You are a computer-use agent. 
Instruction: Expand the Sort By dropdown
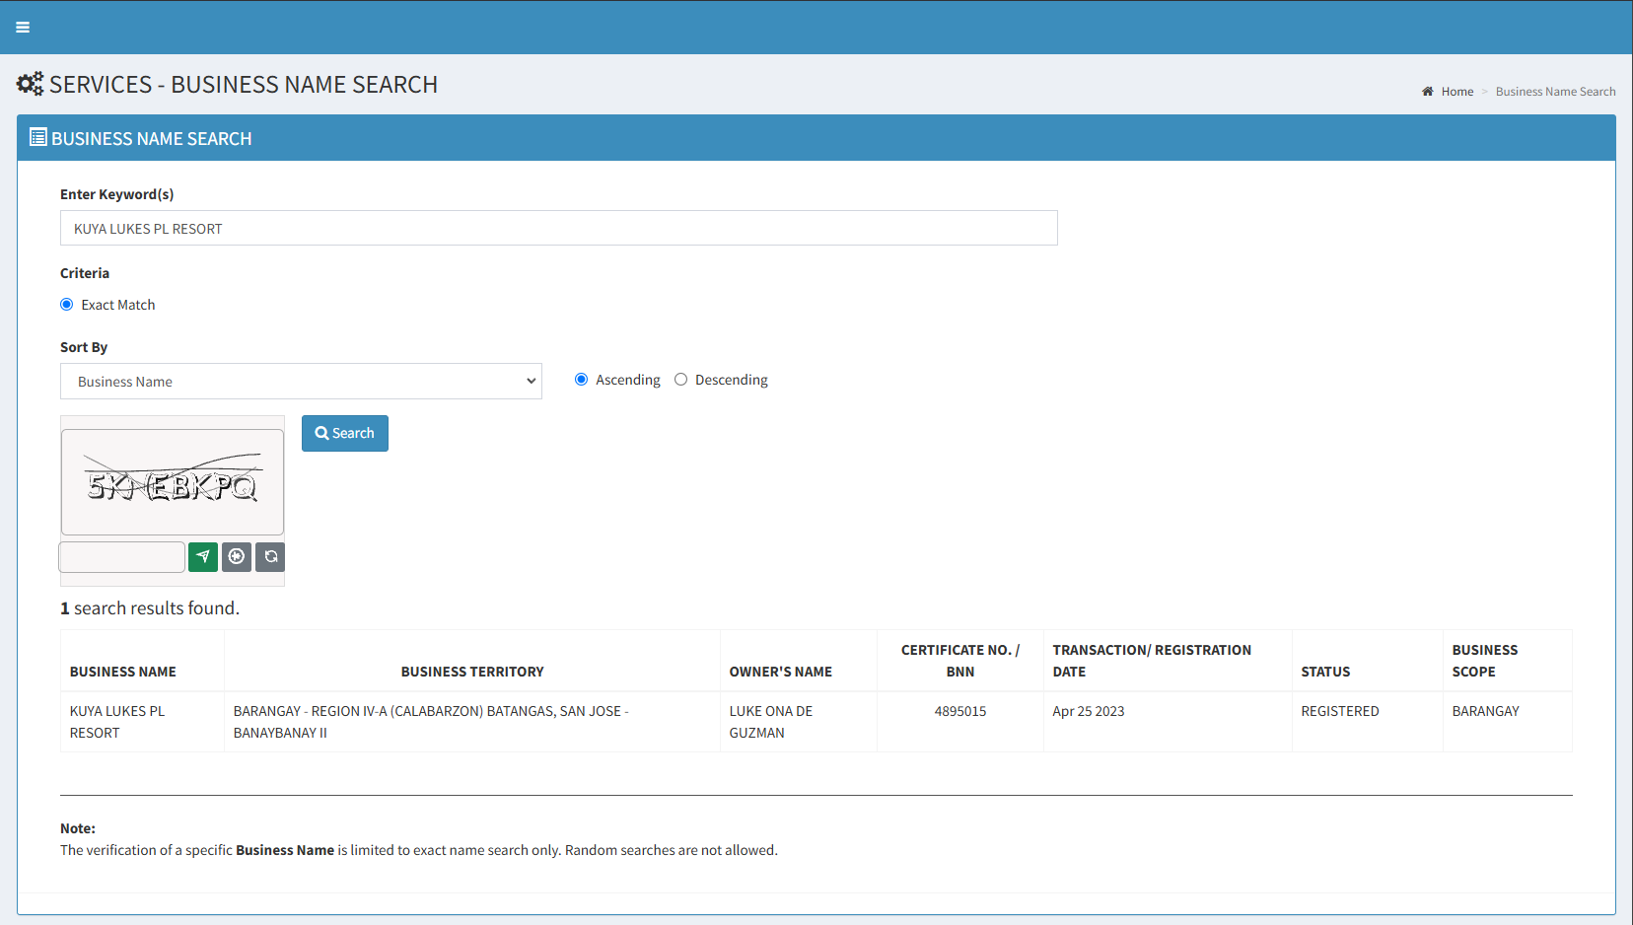pos(301,382)
